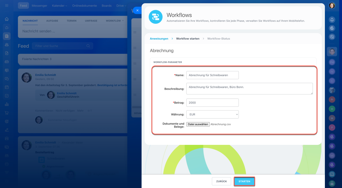Click the Abrechnung form heading
This screenshot has width=342, height=188.
coord(162,50)
